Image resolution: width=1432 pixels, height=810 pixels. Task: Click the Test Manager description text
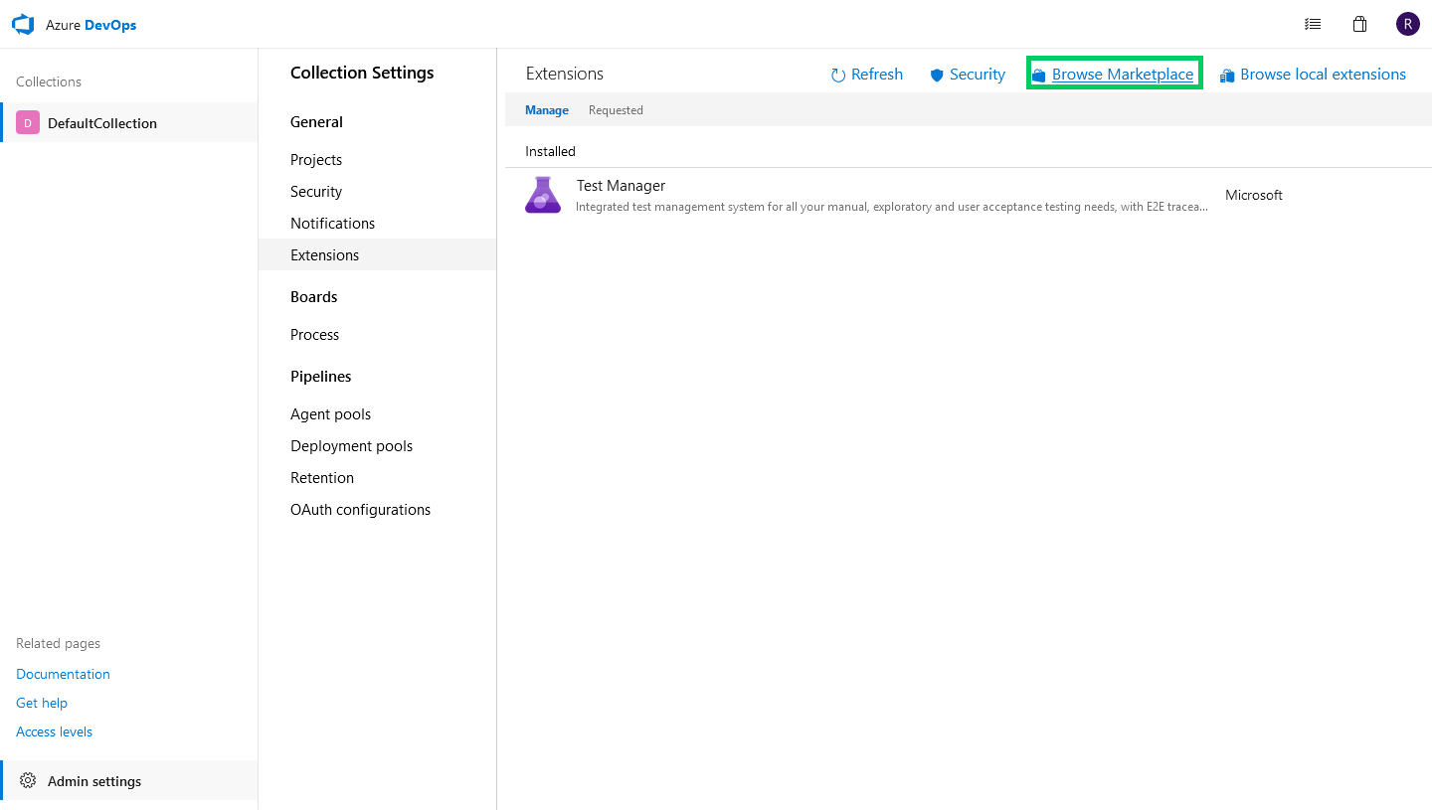click(x=892, y=207)
